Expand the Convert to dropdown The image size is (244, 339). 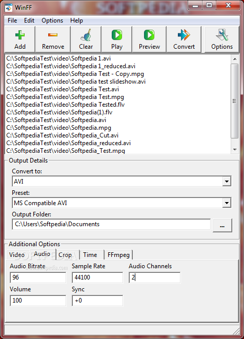pos(227,181)
